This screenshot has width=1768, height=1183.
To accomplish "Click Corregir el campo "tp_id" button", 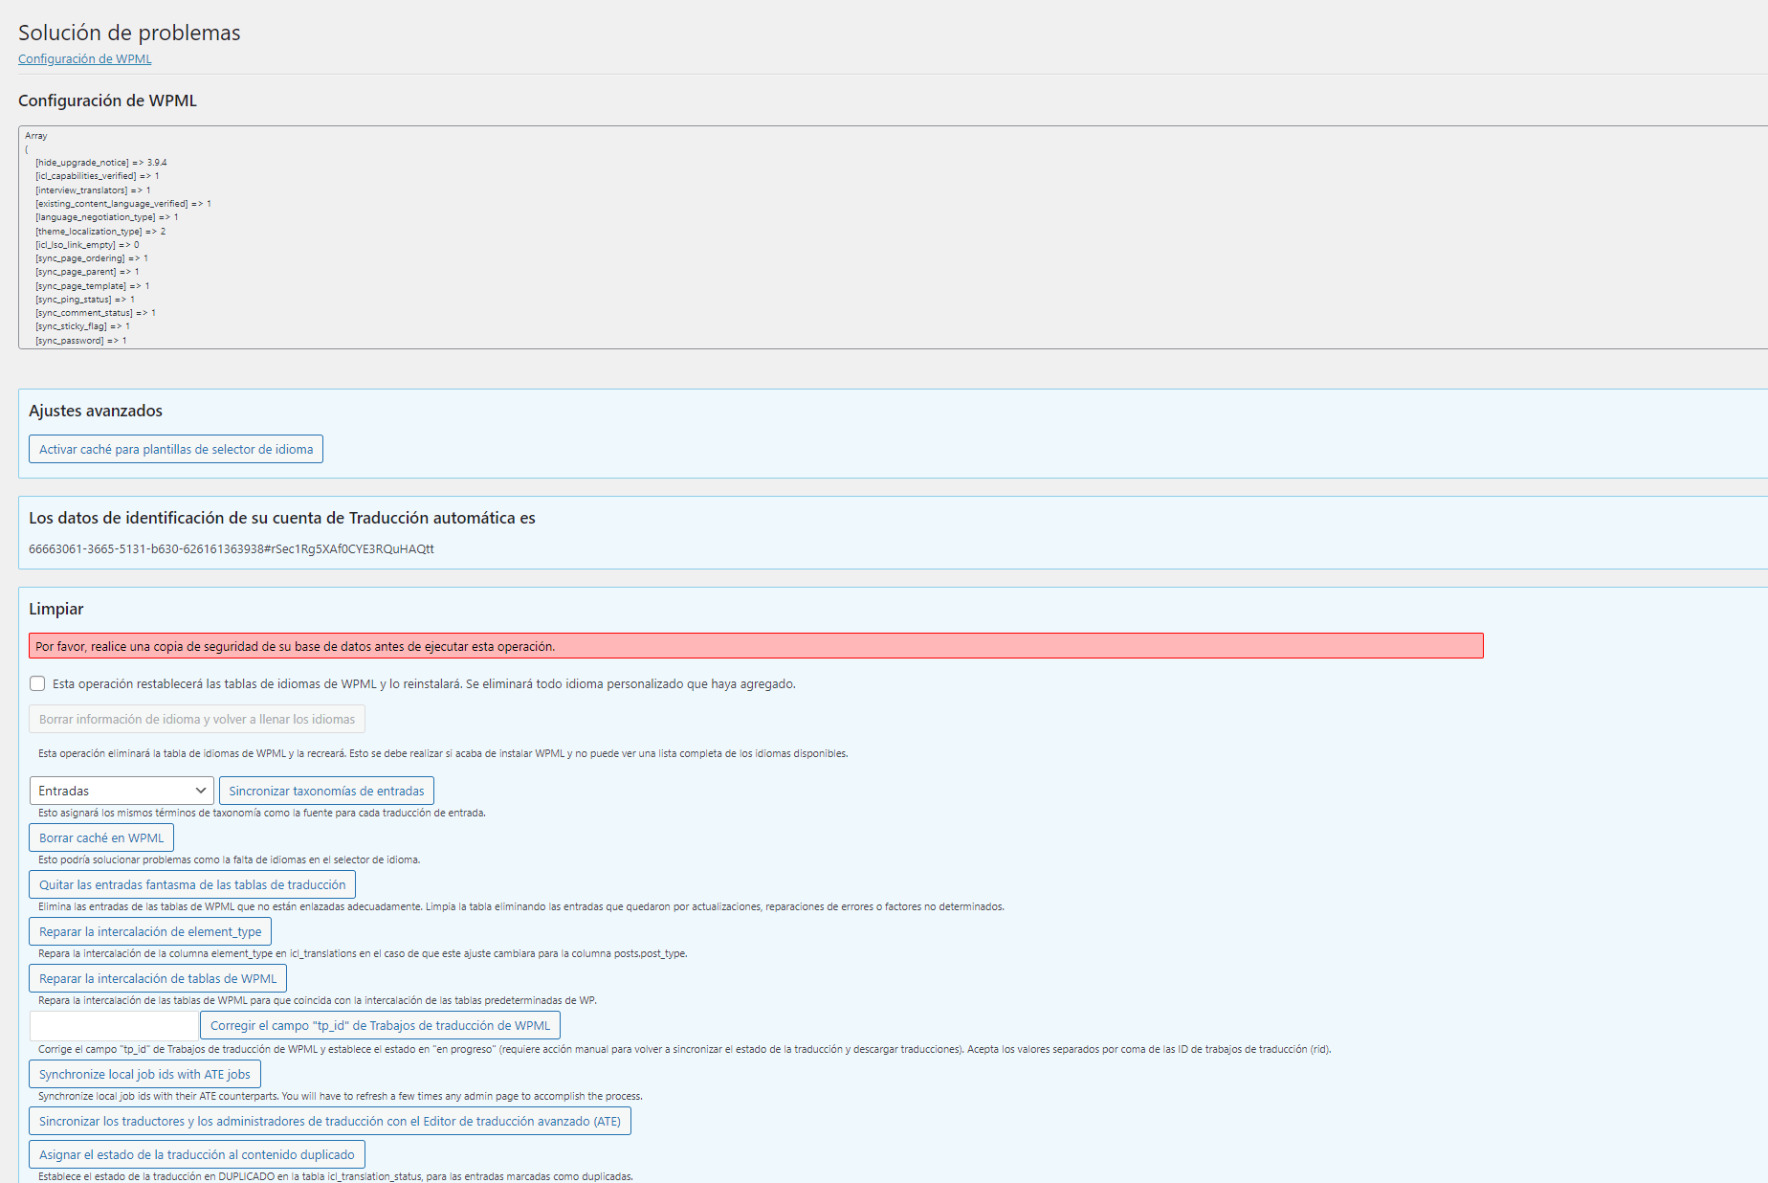I will pos(380,1025).
